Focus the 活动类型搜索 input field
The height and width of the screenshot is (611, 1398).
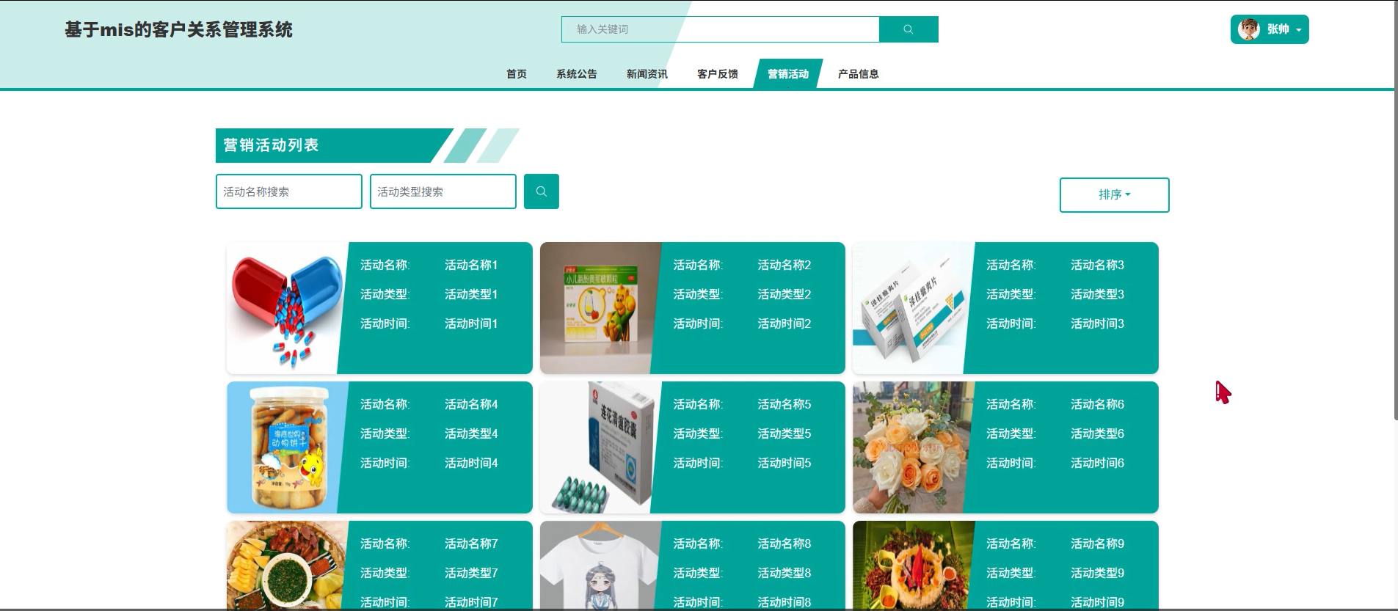click(x=443, y=191)
